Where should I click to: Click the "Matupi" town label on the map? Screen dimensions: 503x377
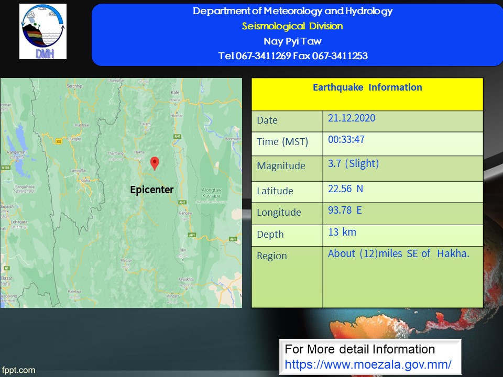(126, 260)
